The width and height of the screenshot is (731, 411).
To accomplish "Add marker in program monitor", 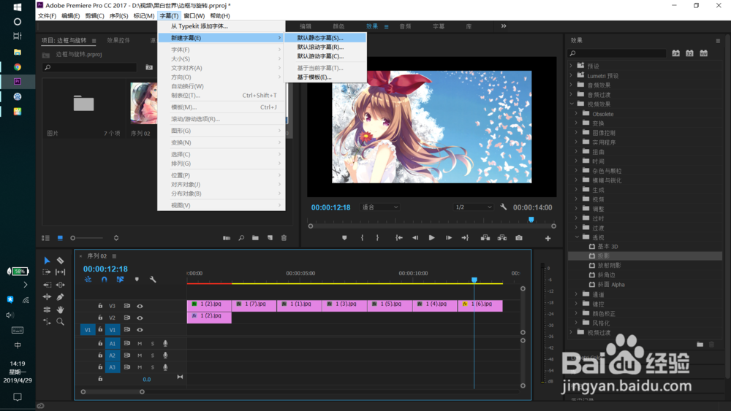I will click(344, 238).
